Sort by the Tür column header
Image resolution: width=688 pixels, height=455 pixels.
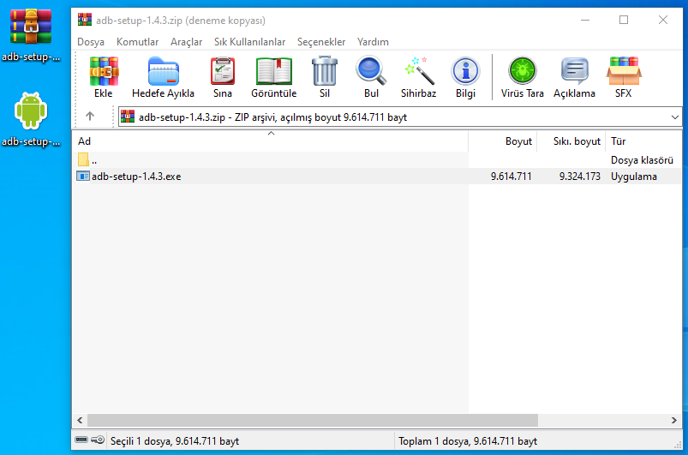[x=643, y=141]
